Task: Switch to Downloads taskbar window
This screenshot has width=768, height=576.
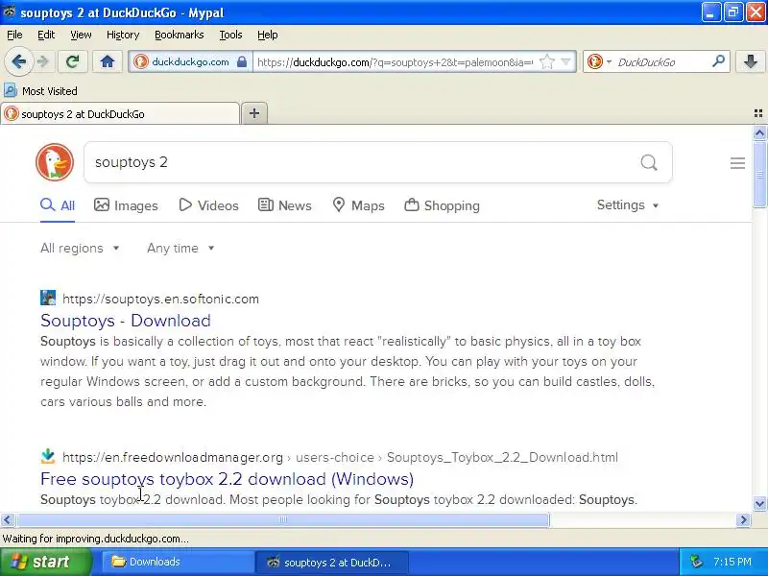Action: coord(178,562)
